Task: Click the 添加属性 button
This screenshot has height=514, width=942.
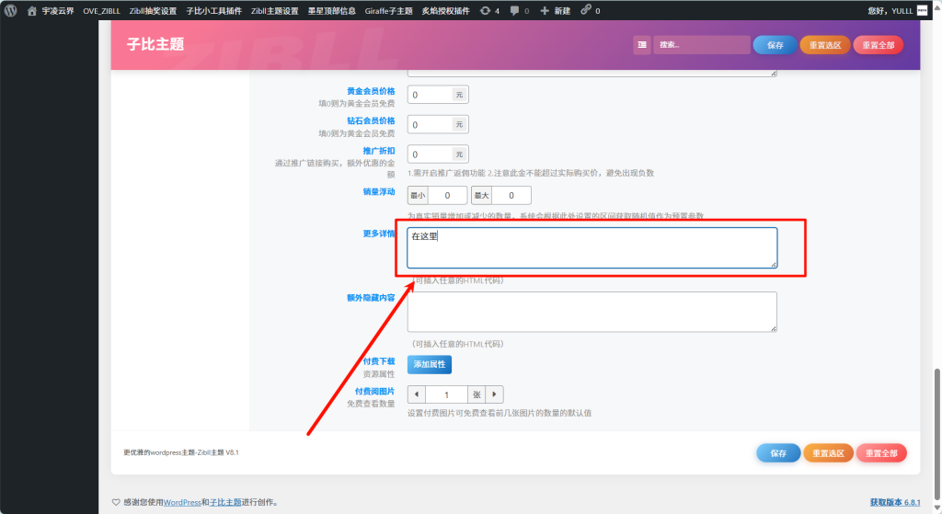Action: (x=430, y=364)
